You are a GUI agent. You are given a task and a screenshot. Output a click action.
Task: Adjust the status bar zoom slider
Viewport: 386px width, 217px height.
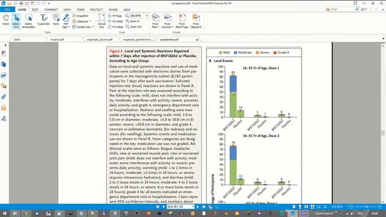click(366, 207)
